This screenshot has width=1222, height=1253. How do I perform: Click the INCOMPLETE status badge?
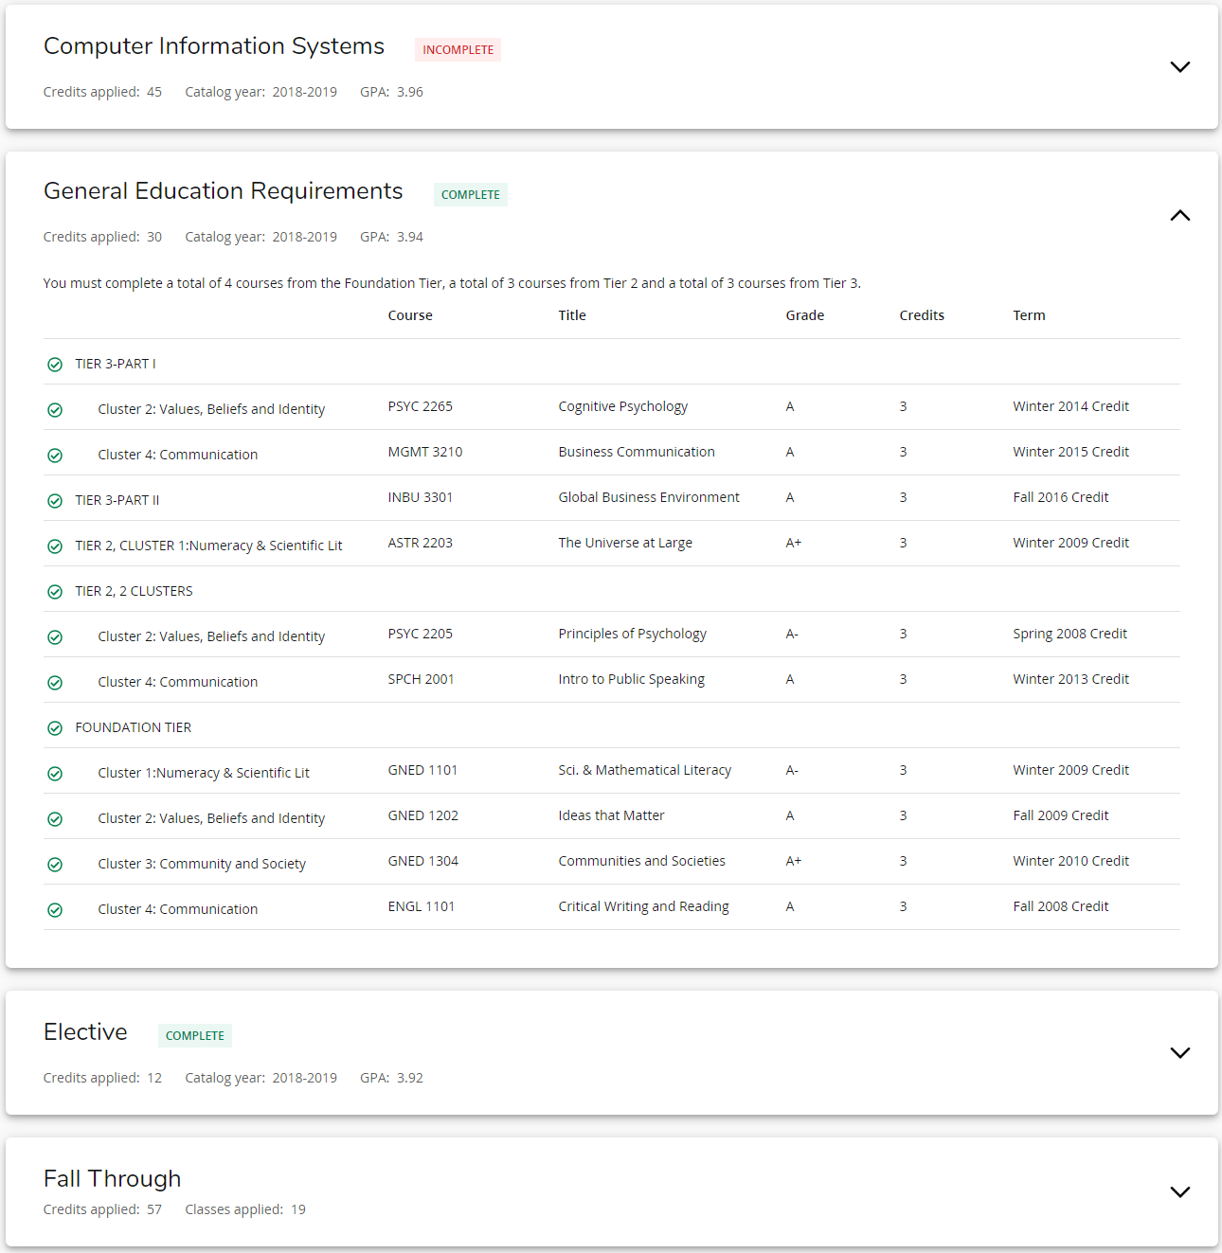coord(458,50)
